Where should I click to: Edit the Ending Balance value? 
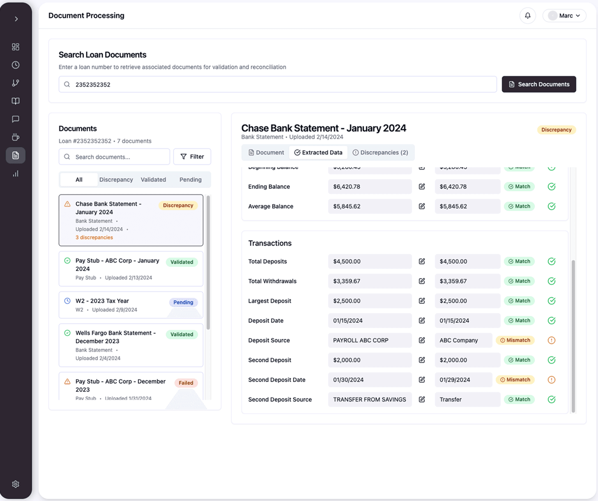(422, 187)
